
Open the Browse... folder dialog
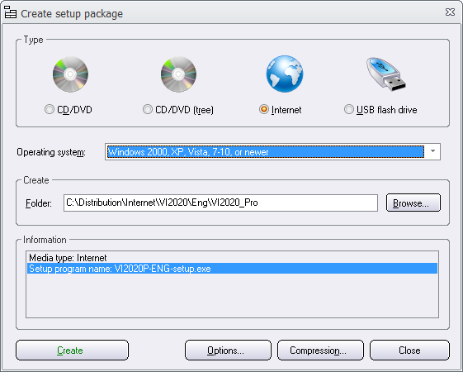[x=413, y=203]
